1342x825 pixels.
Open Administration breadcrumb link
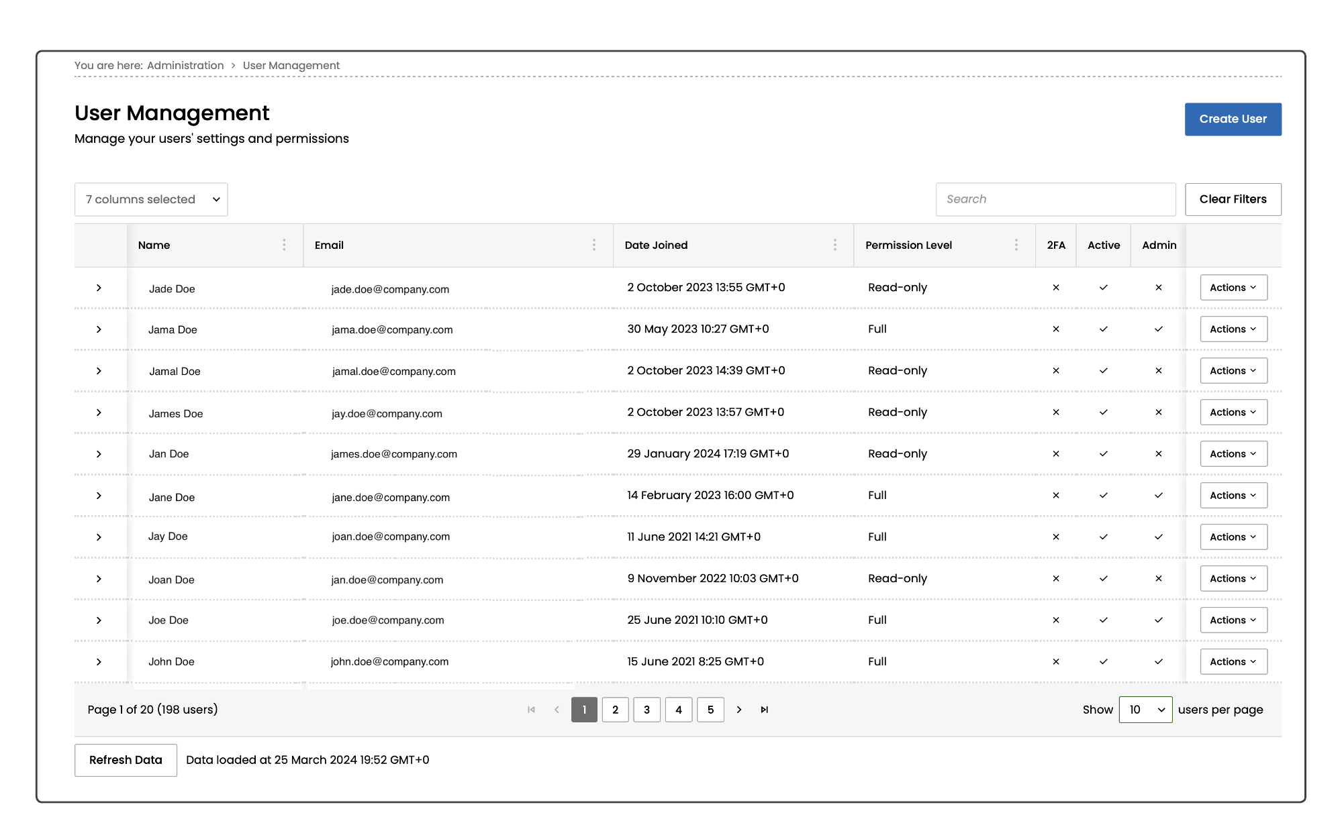[x=185, y=65]
